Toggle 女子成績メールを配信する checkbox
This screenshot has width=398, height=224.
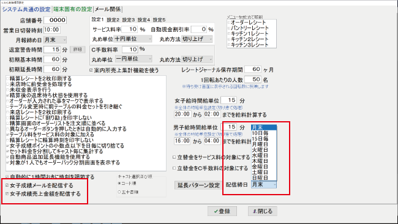[7, 185]
